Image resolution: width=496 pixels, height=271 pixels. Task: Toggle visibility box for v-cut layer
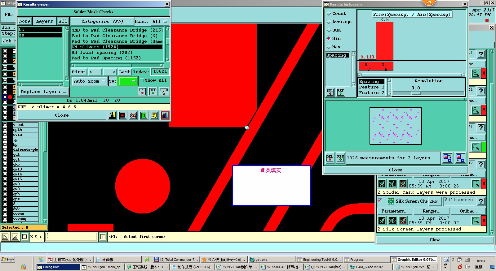pos(5,125)
